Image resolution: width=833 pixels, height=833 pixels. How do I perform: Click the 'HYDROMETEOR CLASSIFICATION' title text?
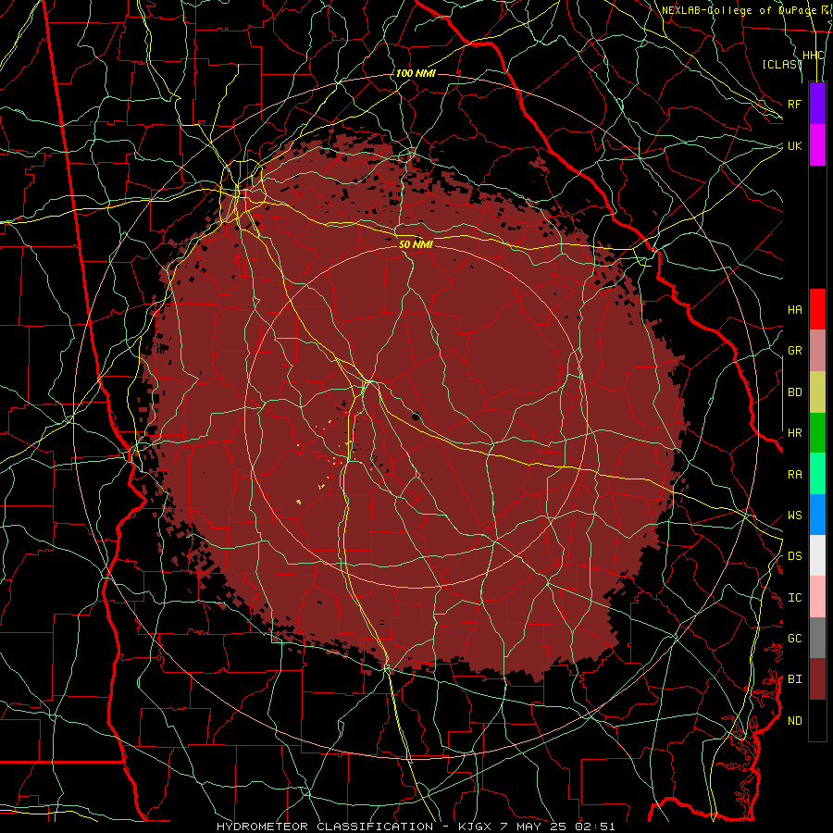[325, 827]
